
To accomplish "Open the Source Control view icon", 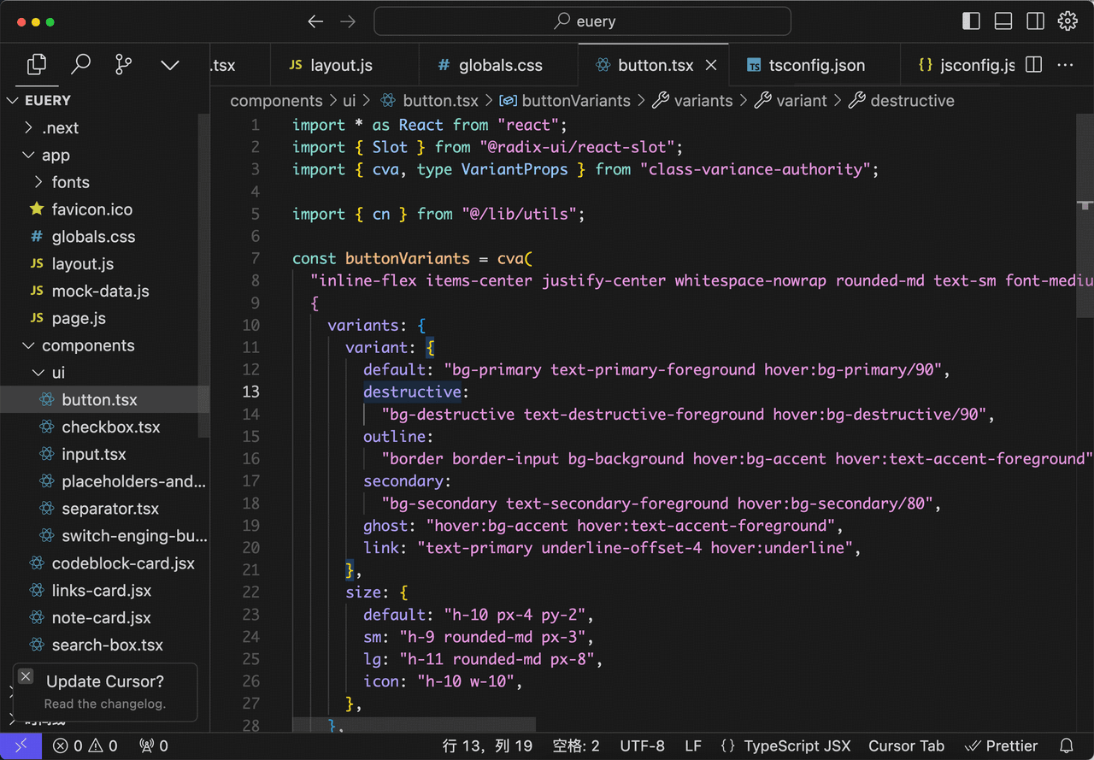I will coord(124,64).
